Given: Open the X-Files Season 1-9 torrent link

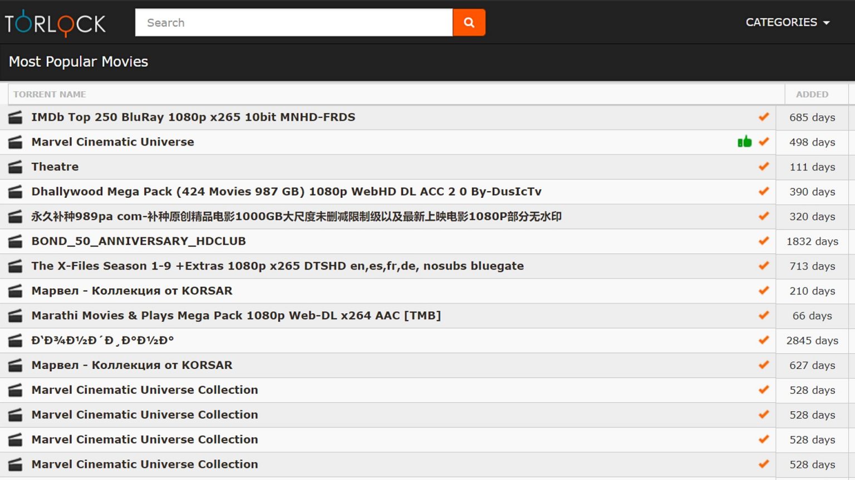Looking at the screenshot, I should point(277,266).
